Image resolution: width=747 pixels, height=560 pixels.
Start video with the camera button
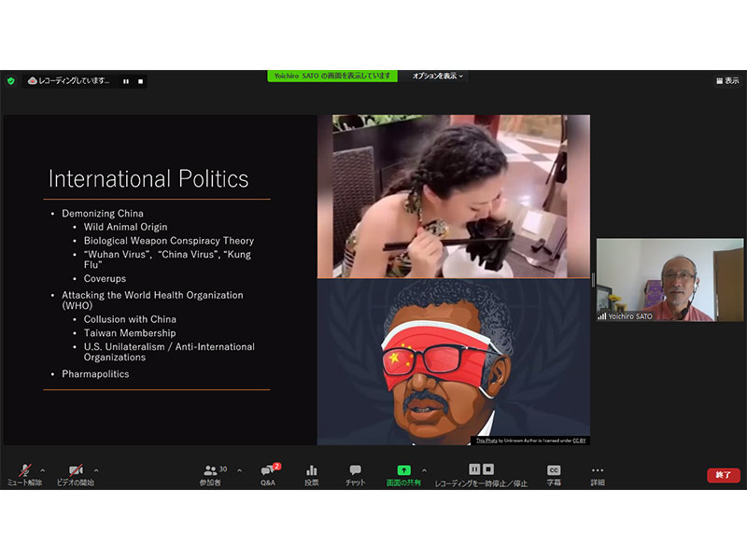click(x=75, y=470)
